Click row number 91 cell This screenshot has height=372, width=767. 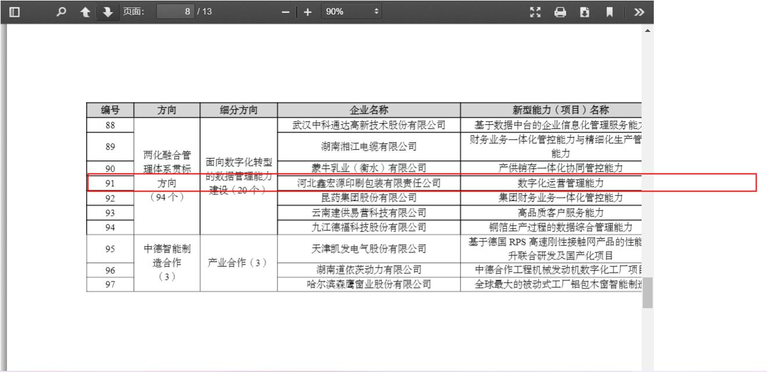click(110, 183)
